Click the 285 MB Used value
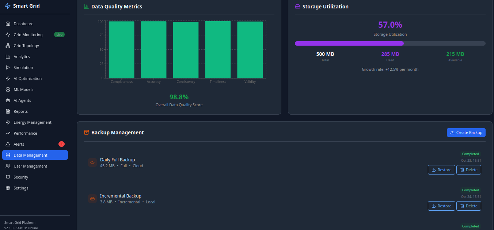This screenshot has width=494, height=230. coord(390,54)
